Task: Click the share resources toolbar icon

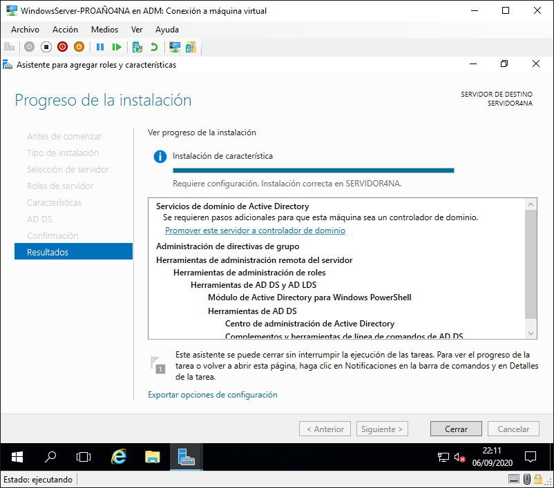Action: [x=191, y=47]
